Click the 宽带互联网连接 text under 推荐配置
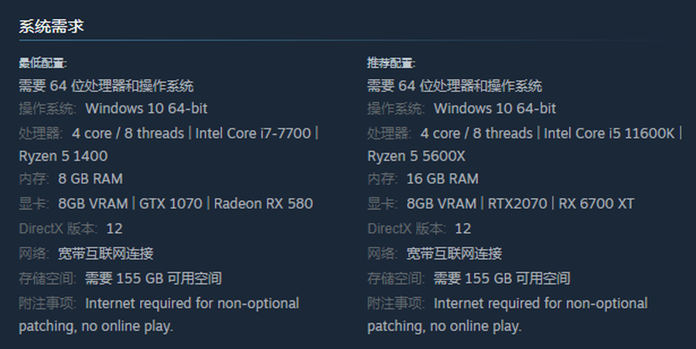 click(x=454, y=253)
